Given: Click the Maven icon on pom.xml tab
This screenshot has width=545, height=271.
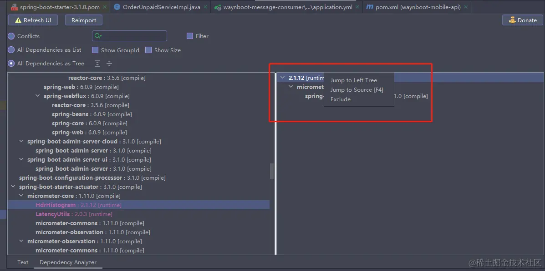Looking at the screenshot, I should [x=369, y=7].
